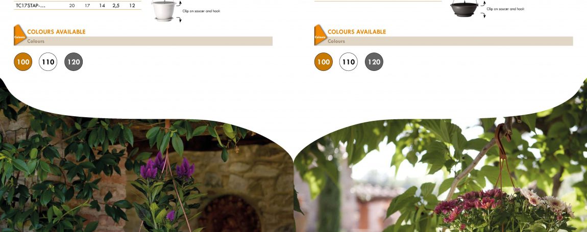587x232 pixels.
Task: Click the 2,5 value in the TC17STAP row
Action: pos(116,6)
